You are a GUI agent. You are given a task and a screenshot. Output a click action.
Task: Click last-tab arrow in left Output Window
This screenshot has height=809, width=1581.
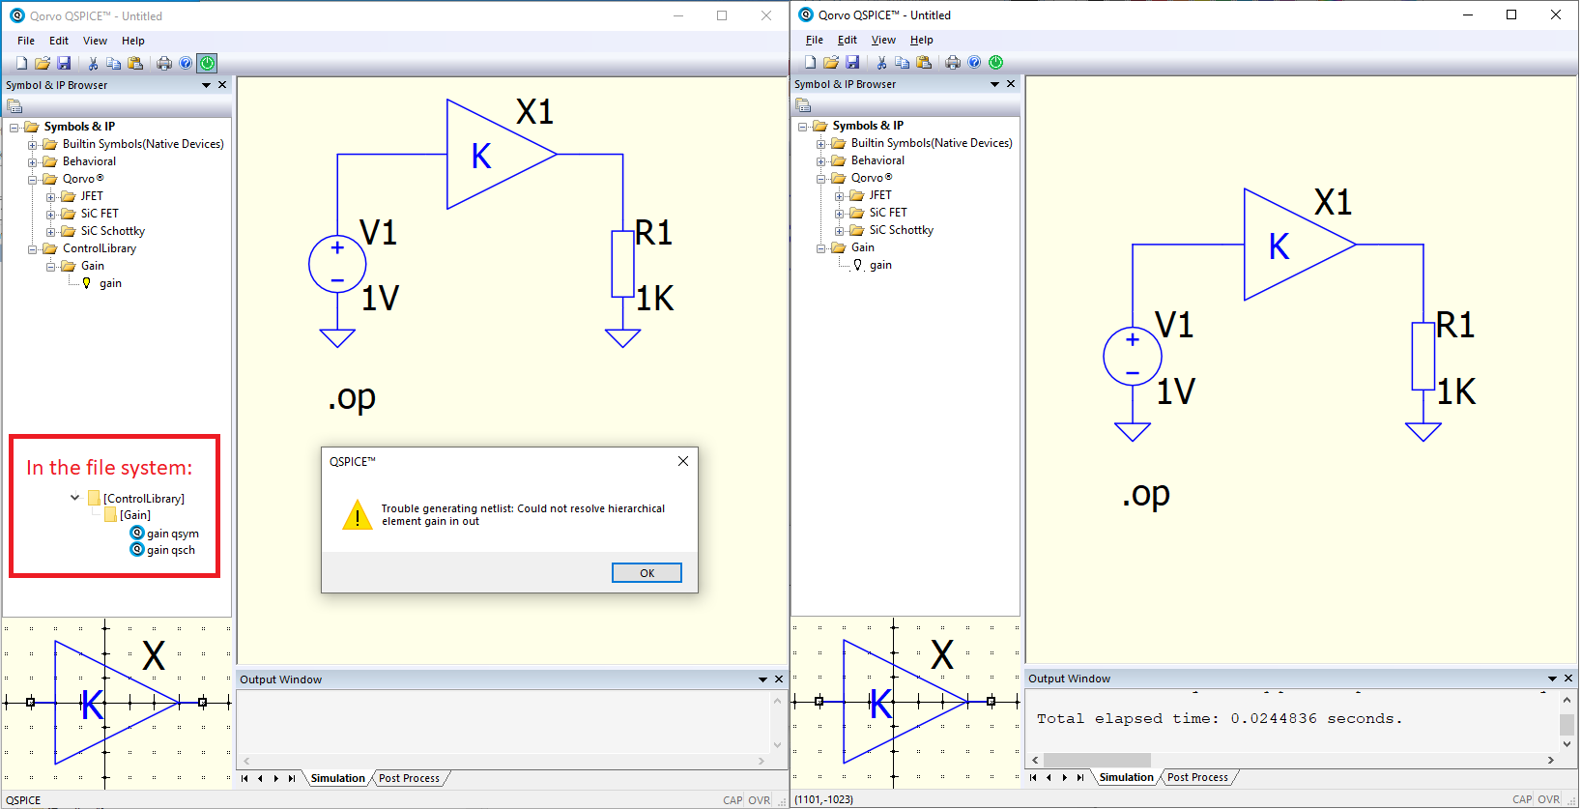click(292, 778)
